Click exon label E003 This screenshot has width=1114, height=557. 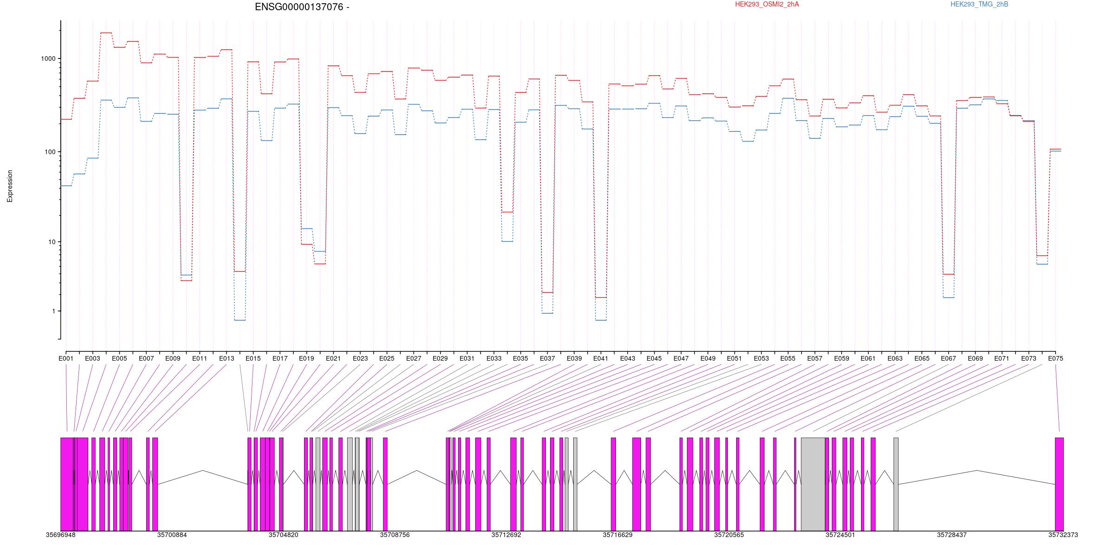coord(92,358)
